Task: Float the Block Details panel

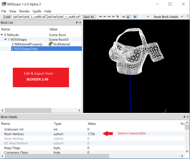Action: [x=184, y=117]
